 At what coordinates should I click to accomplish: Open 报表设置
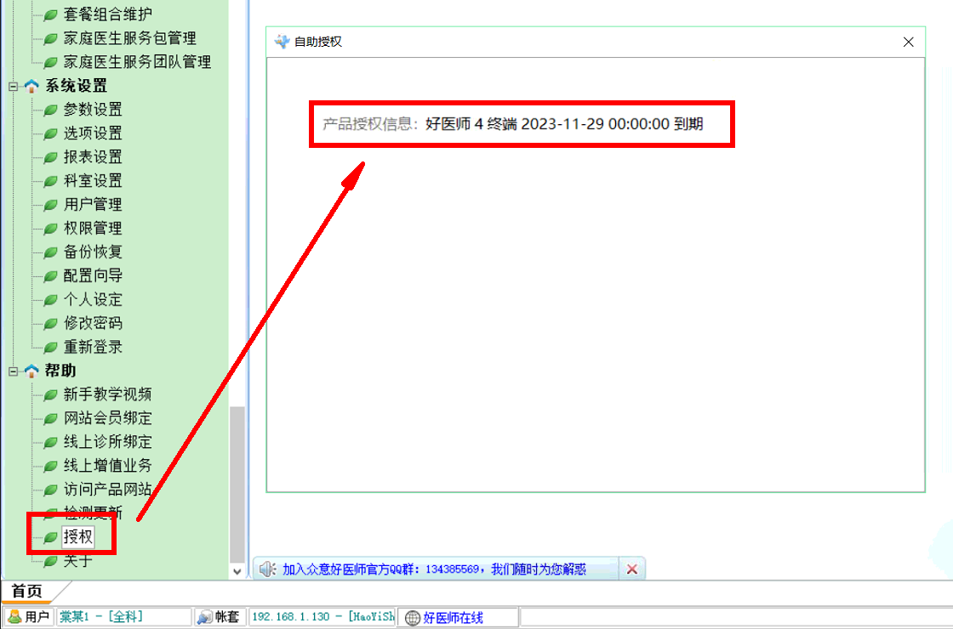(93, 156)
